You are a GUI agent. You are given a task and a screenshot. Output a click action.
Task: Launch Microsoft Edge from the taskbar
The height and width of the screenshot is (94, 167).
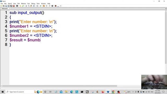click(71, 92)
